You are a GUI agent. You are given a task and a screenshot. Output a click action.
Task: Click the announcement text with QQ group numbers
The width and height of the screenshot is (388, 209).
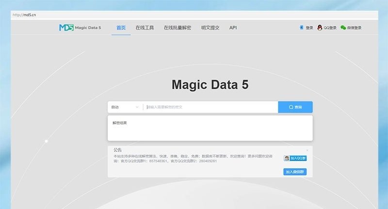(193, 159)
